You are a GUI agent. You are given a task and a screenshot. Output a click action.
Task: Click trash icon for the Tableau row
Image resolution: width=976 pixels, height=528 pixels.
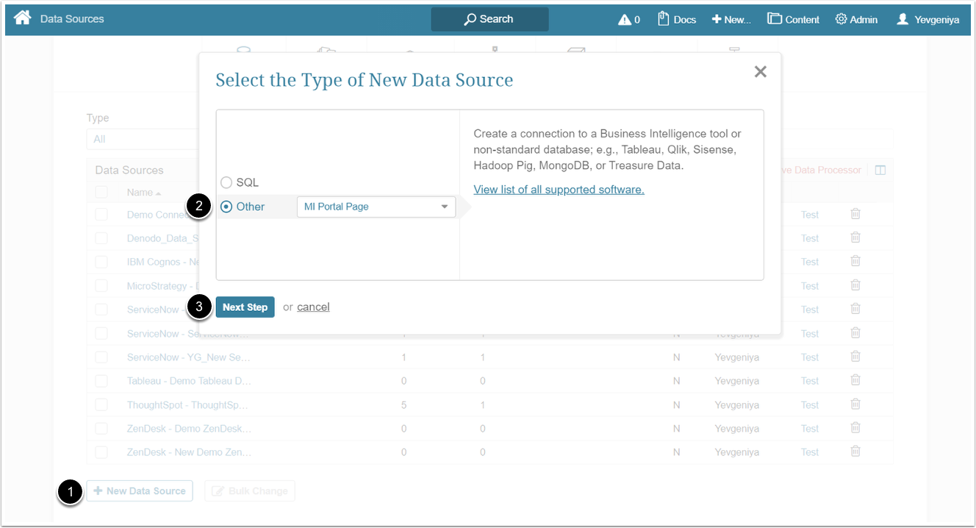pos(855,380)
